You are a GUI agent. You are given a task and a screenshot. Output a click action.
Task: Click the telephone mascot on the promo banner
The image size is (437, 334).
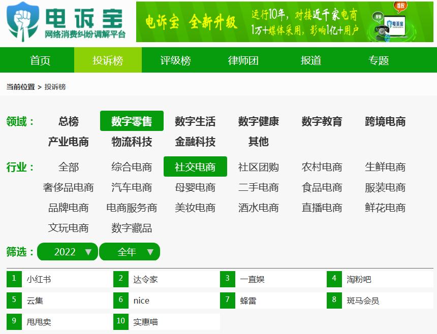point(381,31)
